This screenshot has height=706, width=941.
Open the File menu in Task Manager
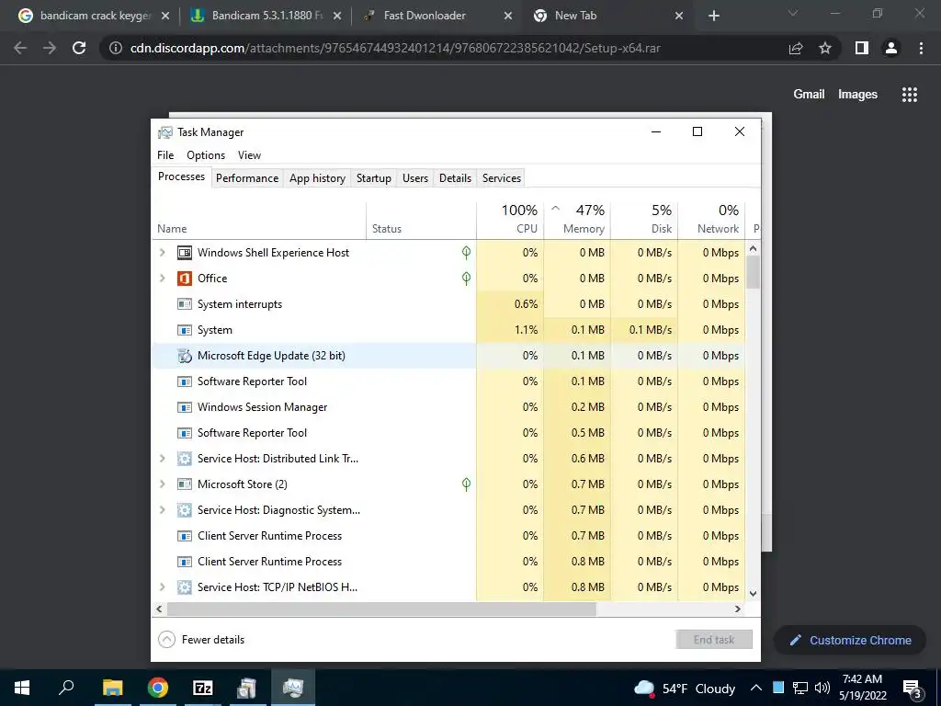point(165,154)
